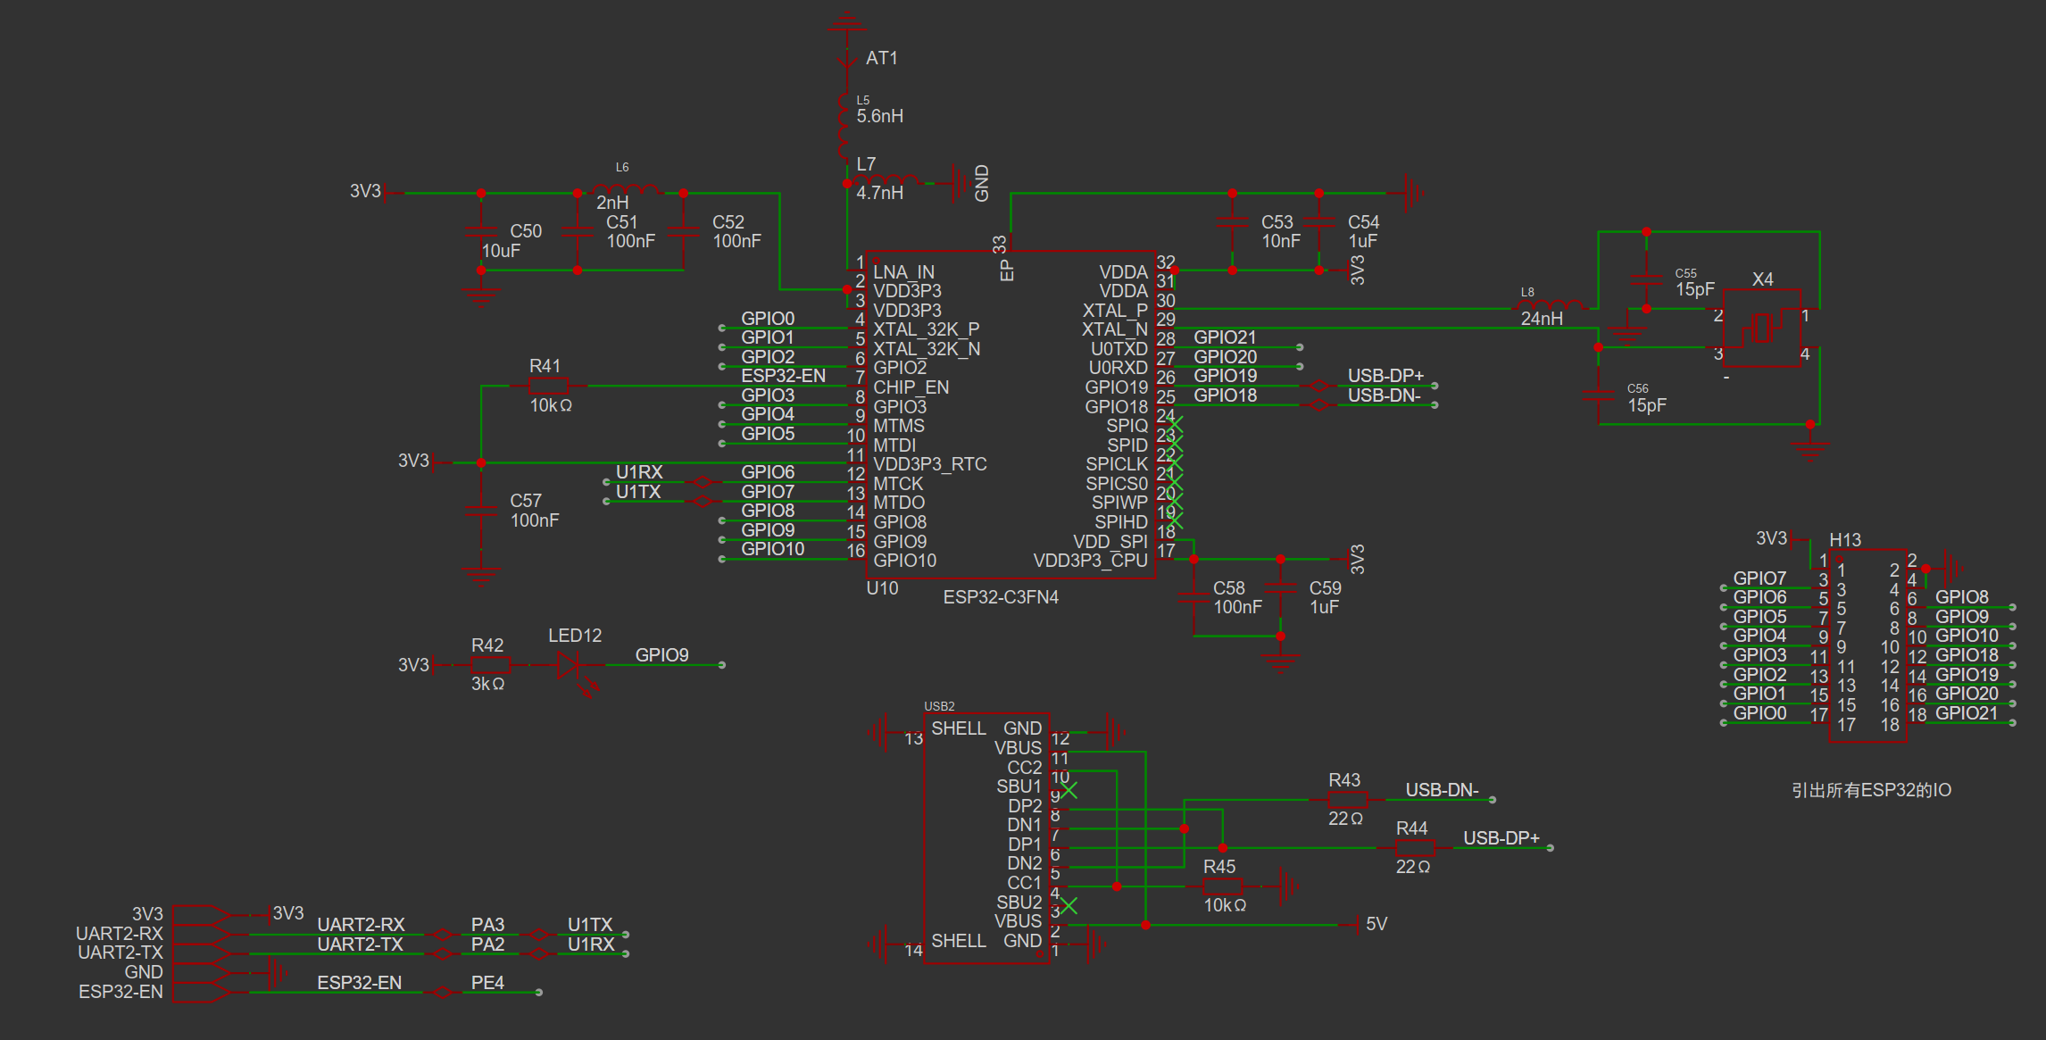The height and width of the screenshot is (1040, 2046).
Task: Click the CHIP_EN pin label
Action: [911, 387]
